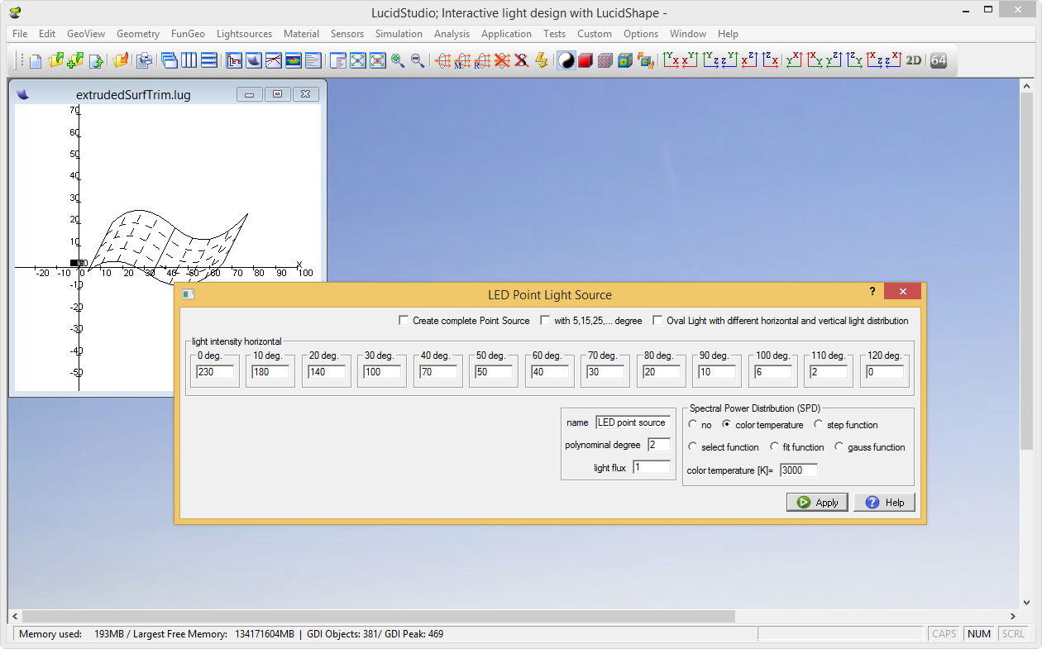
Task: Click the 64 toolbar icon
Action: pyautogui.click(x=939, y=60)
